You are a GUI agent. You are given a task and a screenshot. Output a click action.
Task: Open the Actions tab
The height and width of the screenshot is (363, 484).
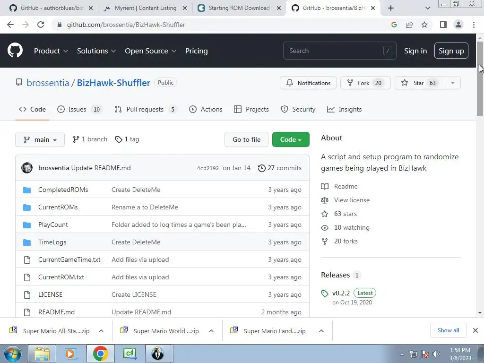pyautogui.click(x=206, y=109)
